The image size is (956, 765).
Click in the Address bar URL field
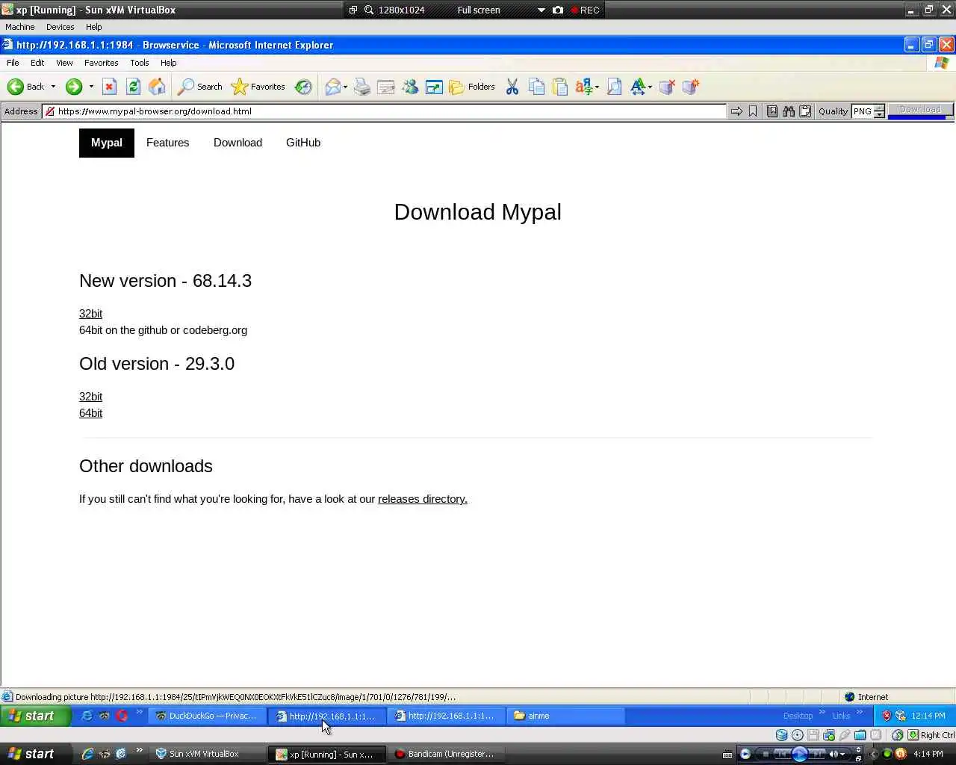click(384, 111)
